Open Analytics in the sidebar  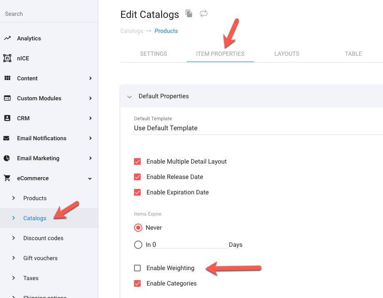point(29,38)
